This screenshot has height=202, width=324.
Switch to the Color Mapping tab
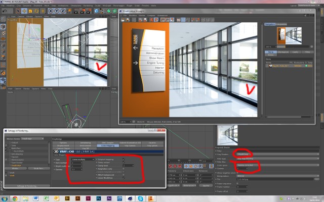coord(108,145)
